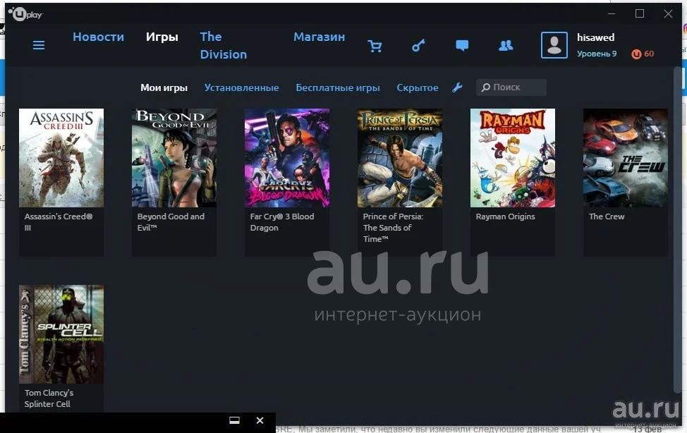Screen dimensions: 687x433
Task: Open Splinter Cell cover art
Action: click(61, 334)
